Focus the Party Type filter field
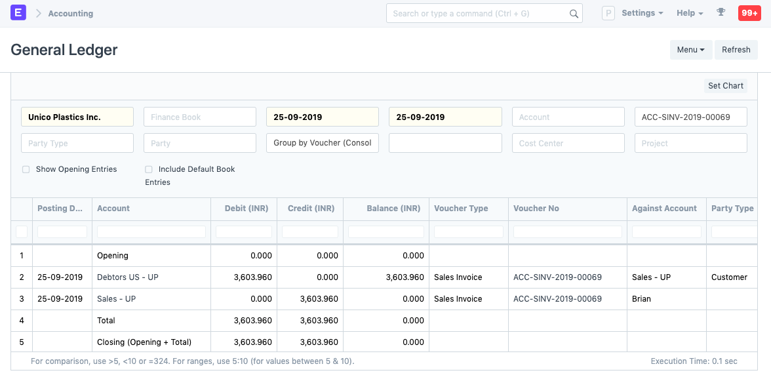Image resolution: width=771 pixels, height=381 pixels. pos(77,143)
